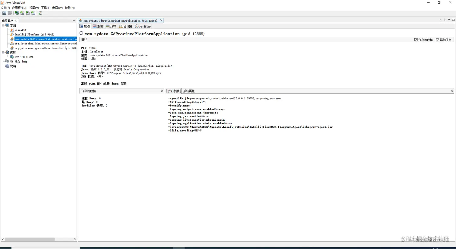Select the 快照 tree node
Image resolution: width=456 pixels, height=249 pixels.
point(13,66)
